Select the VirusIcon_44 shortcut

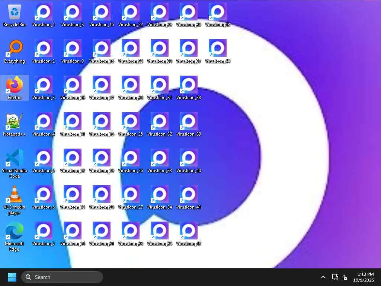click(218, 51)
